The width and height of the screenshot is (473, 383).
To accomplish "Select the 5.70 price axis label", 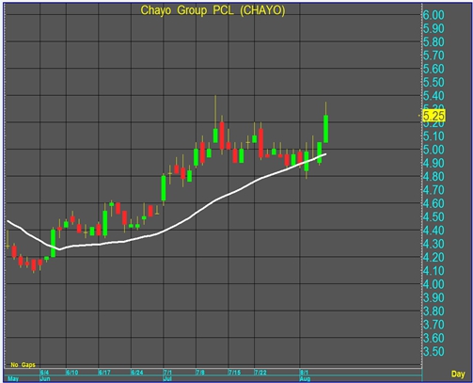I will point(434,56).
